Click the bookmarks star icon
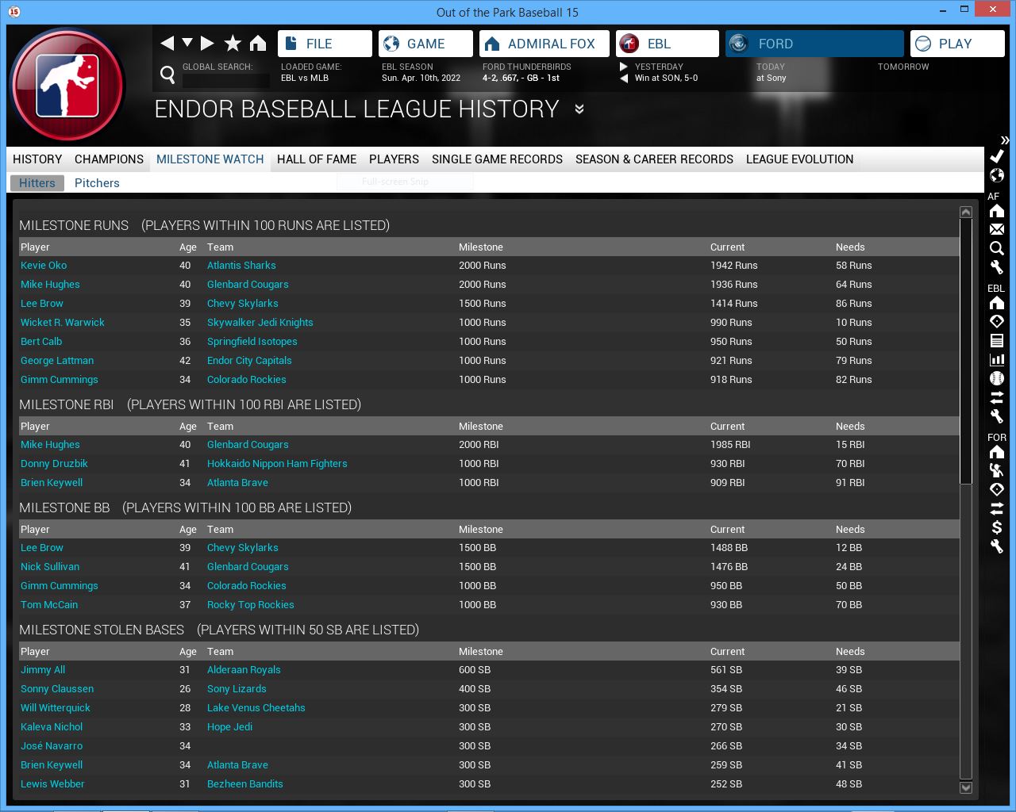 coord(233,44)
